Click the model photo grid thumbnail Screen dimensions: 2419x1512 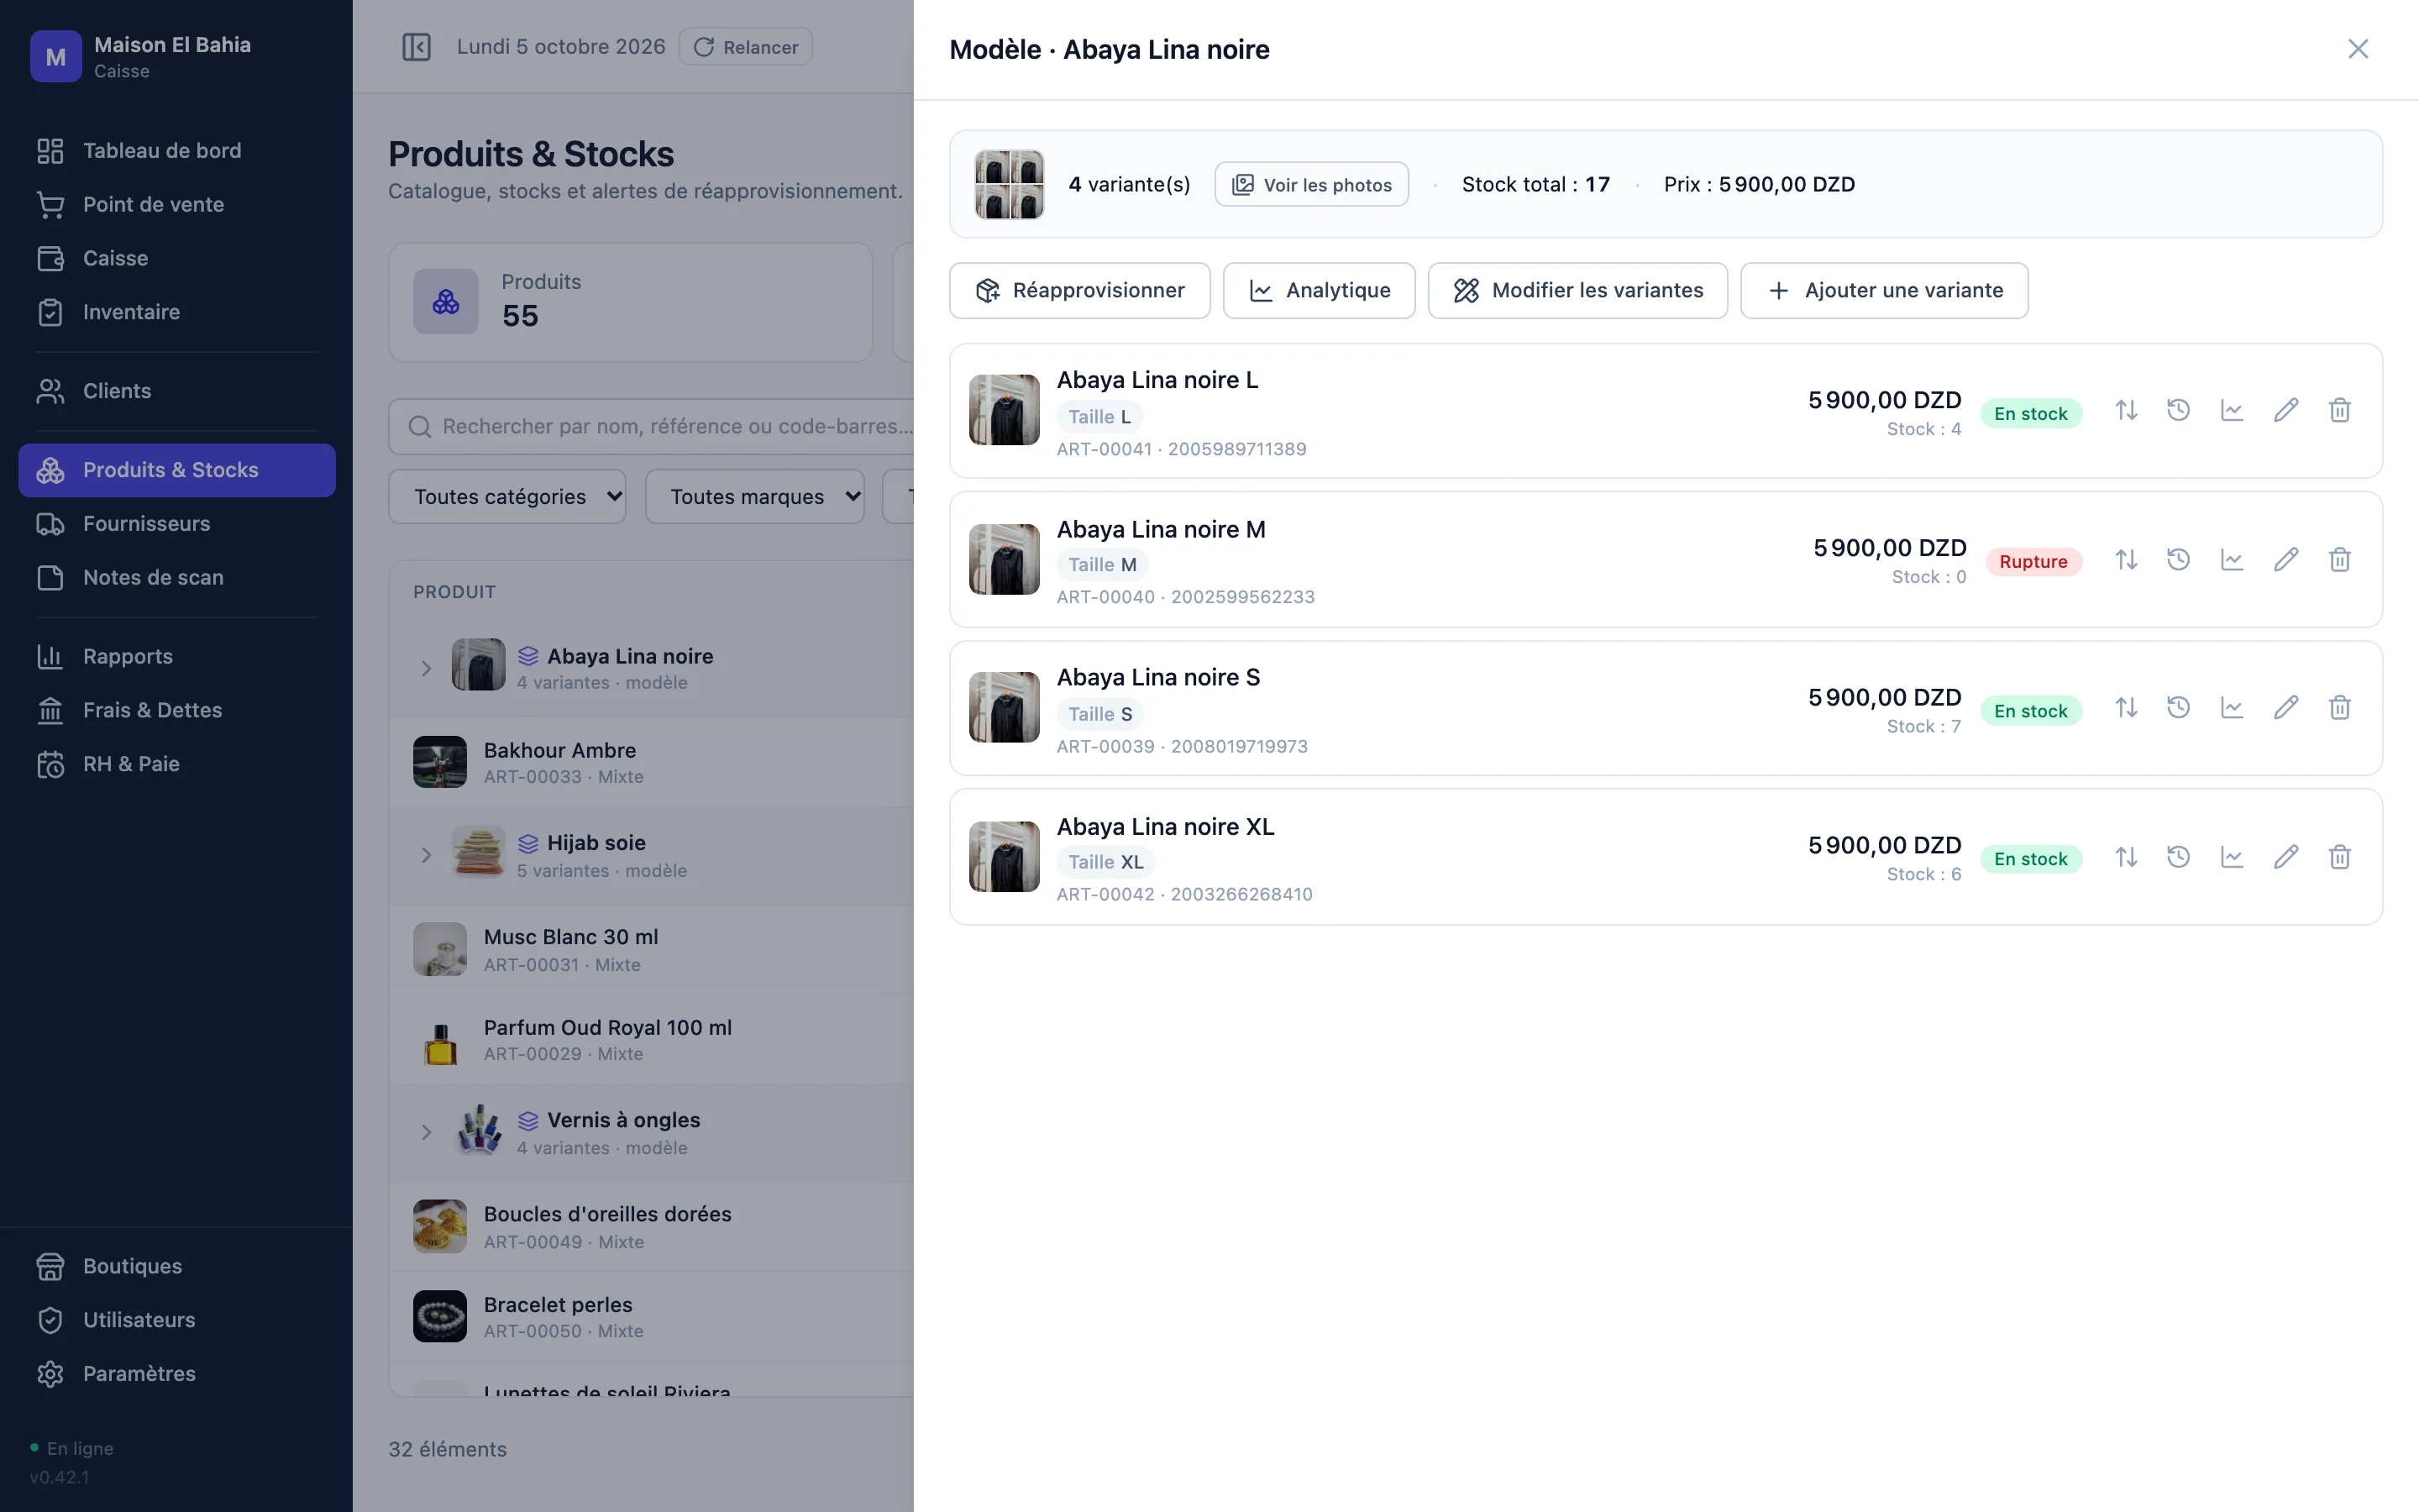point(1010,185)
